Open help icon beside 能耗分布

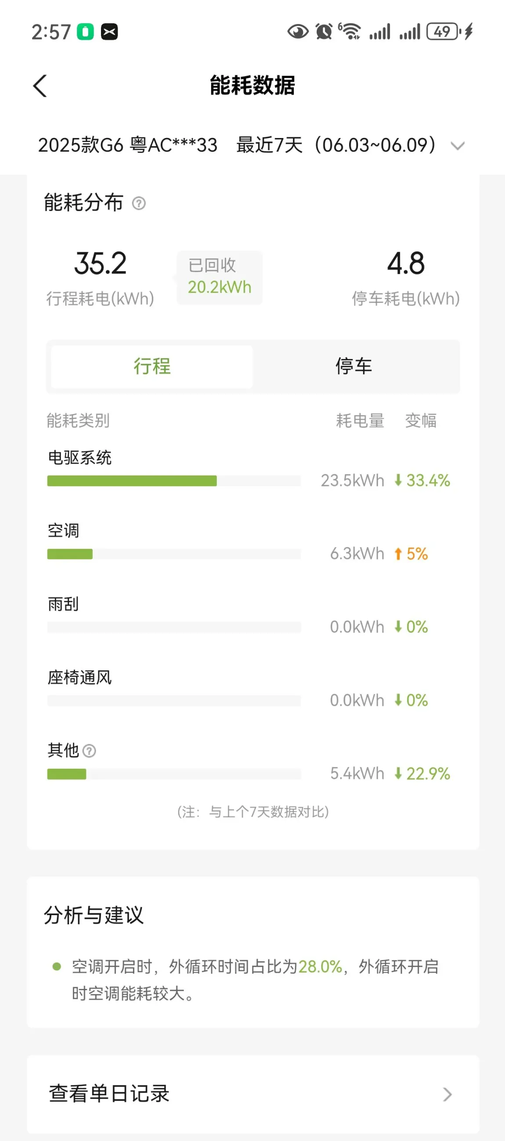pos(138,203)
